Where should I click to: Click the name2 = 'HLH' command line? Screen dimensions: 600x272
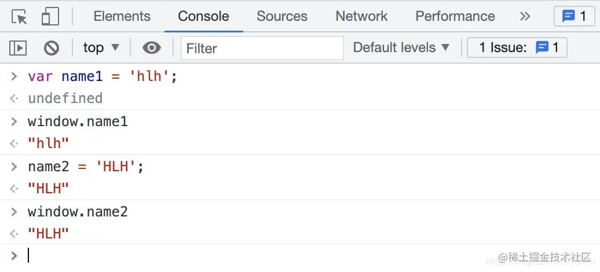(85, 167)
